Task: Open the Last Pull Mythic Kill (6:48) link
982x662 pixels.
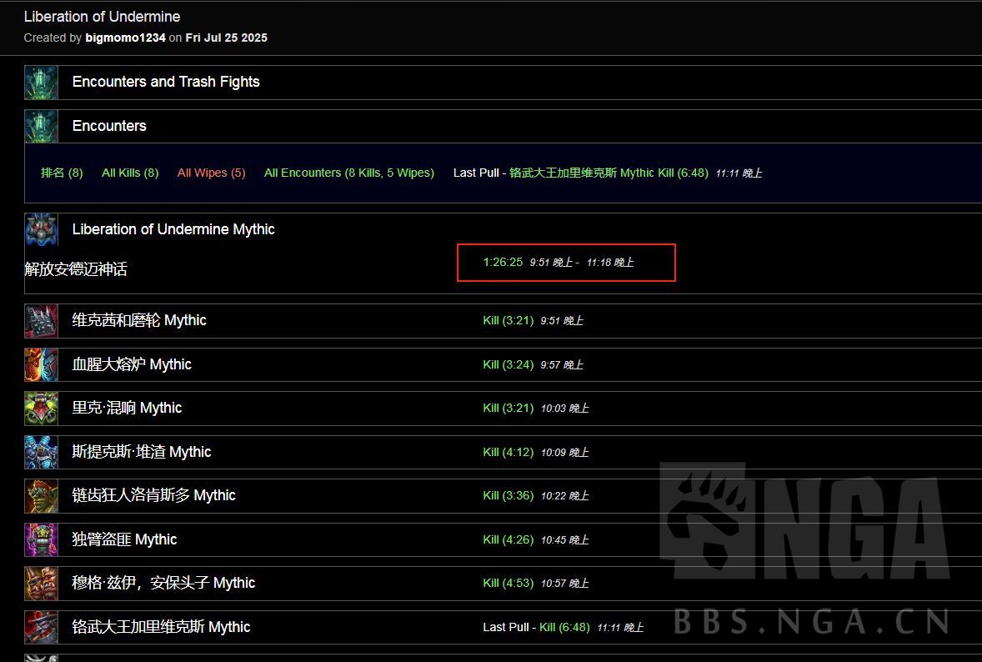Action: 609,173
